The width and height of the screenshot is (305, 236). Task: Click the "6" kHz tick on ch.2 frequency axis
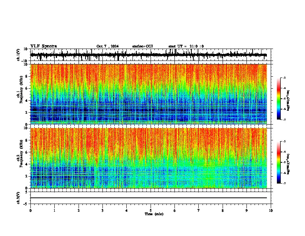[x=27, y=152]
